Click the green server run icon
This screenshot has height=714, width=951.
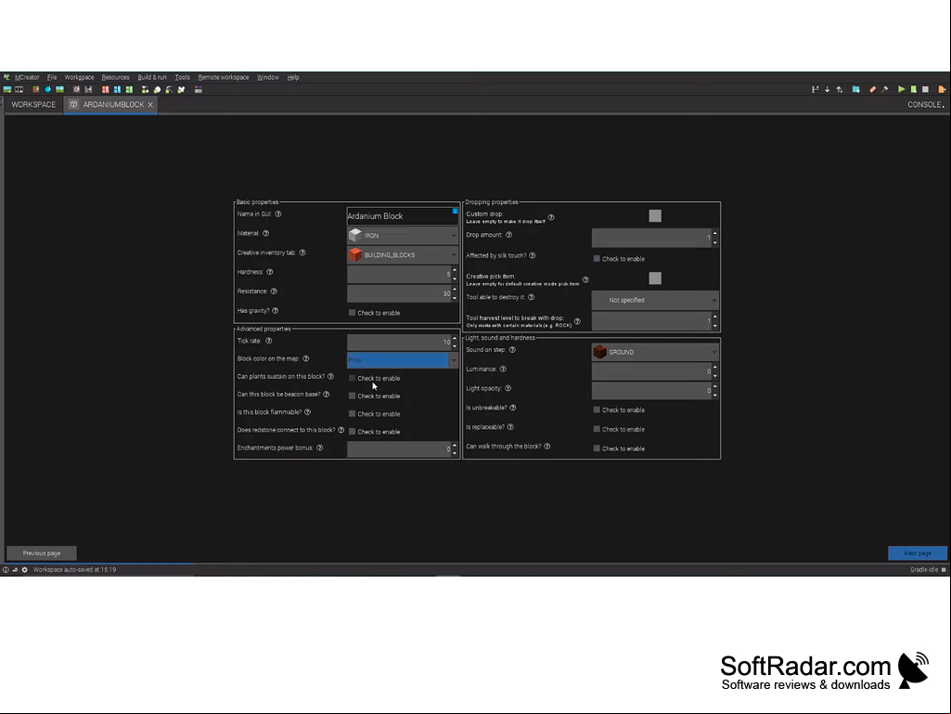point(913,89)
